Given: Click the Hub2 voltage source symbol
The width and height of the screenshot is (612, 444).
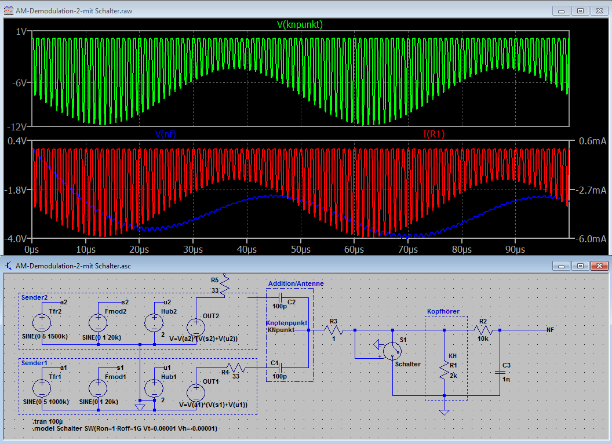Looking at the screenshot, I should (x=154, y=322).
